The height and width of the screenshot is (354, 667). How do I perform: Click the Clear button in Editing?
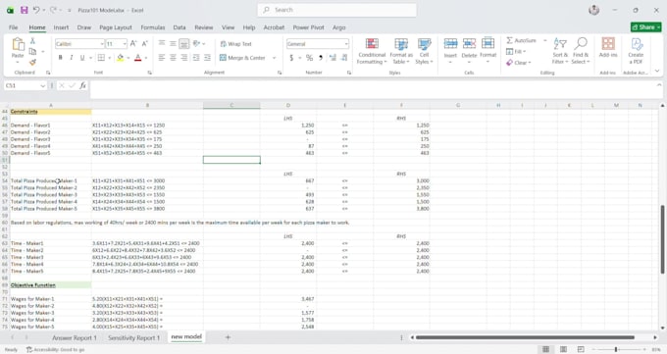519,63
